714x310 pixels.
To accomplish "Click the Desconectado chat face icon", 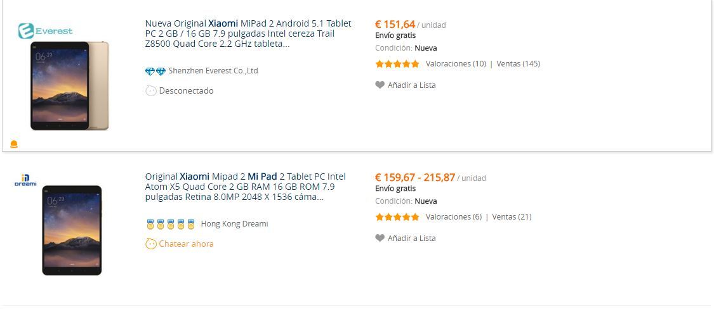I will tap(150, 90).
